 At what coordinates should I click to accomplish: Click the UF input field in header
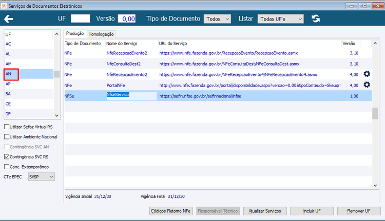tap(80, 18)
